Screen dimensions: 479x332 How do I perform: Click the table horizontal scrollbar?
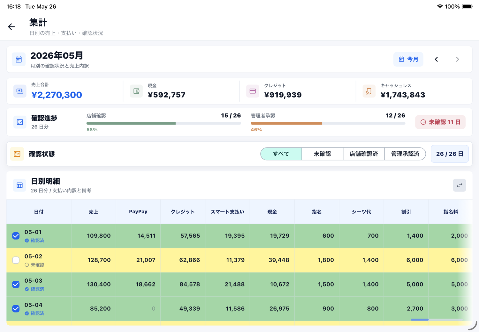pos(437,320)
